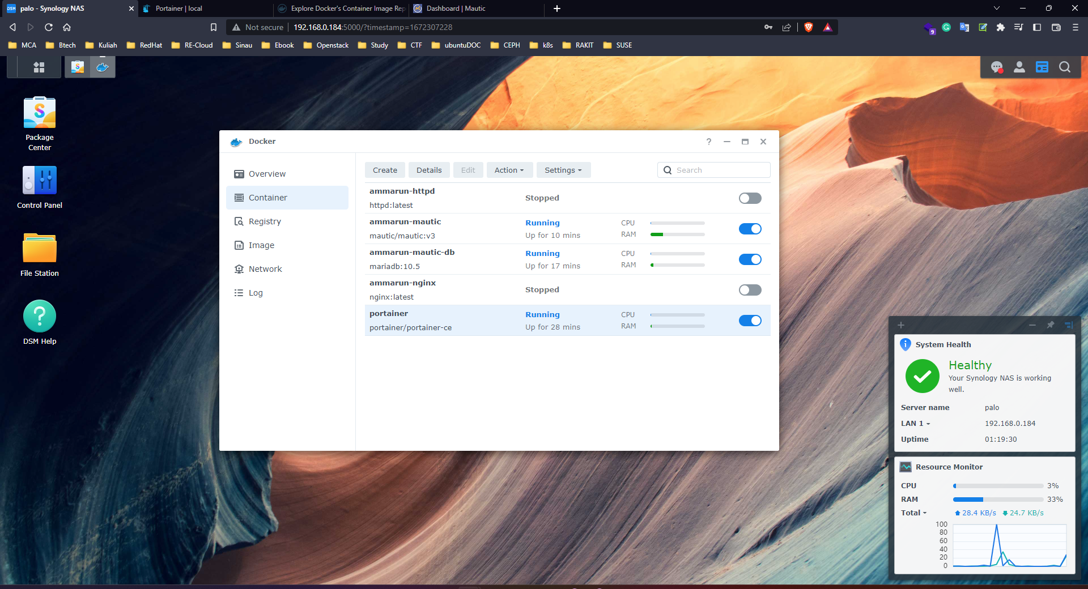Image resolution: width=1088 pixels, height=589 pixels.
Task: Toggle DSM widgets panel icon
Action: coord(1042,67)
